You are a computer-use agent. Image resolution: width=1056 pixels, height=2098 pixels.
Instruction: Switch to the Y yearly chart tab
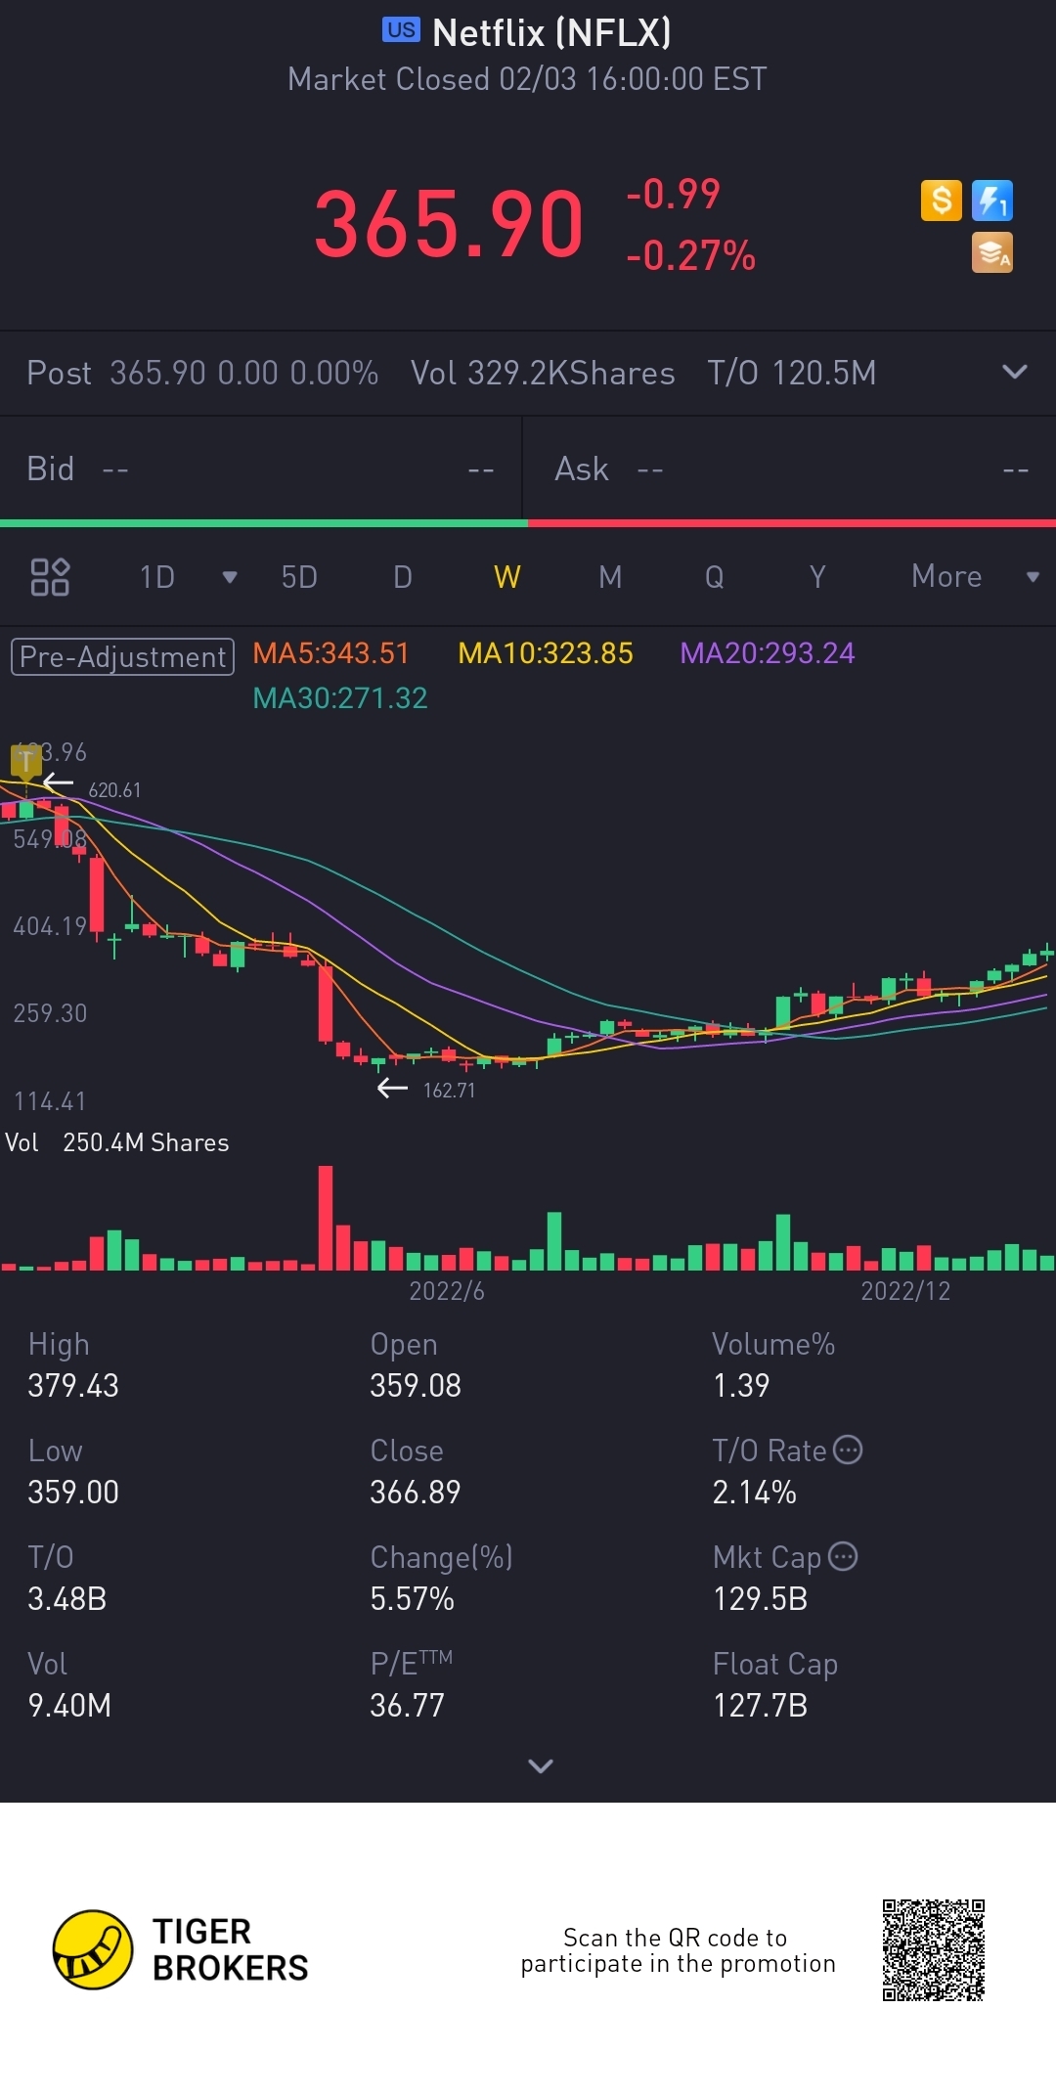click(x=817, y=577)
